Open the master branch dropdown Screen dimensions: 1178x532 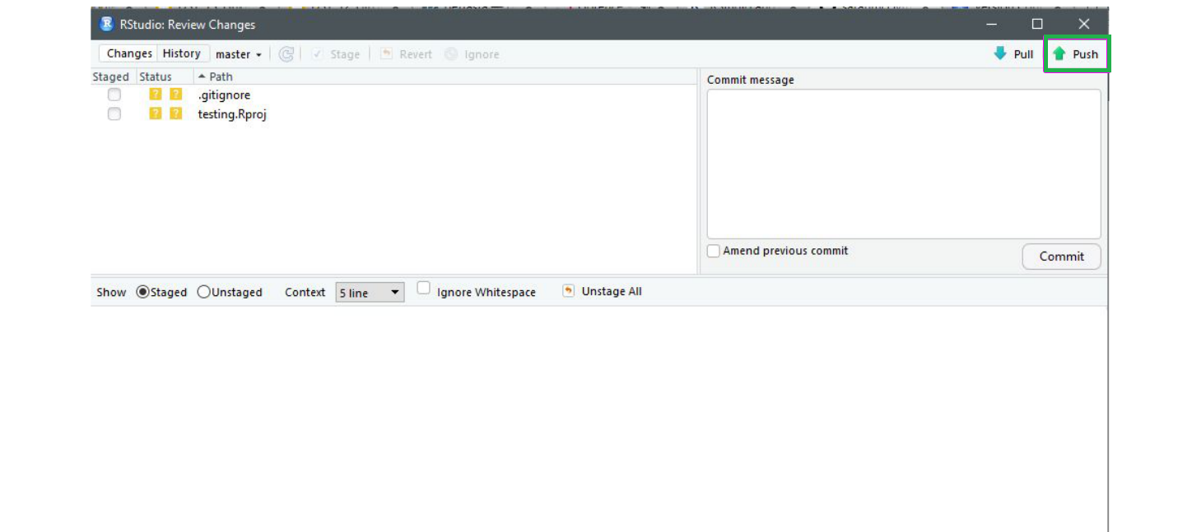click(x=239, y=54)
